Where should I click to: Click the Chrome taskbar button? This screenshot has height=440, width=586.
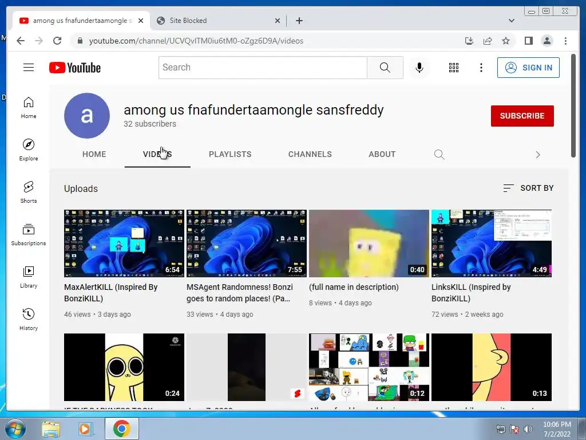coord(122,429)
